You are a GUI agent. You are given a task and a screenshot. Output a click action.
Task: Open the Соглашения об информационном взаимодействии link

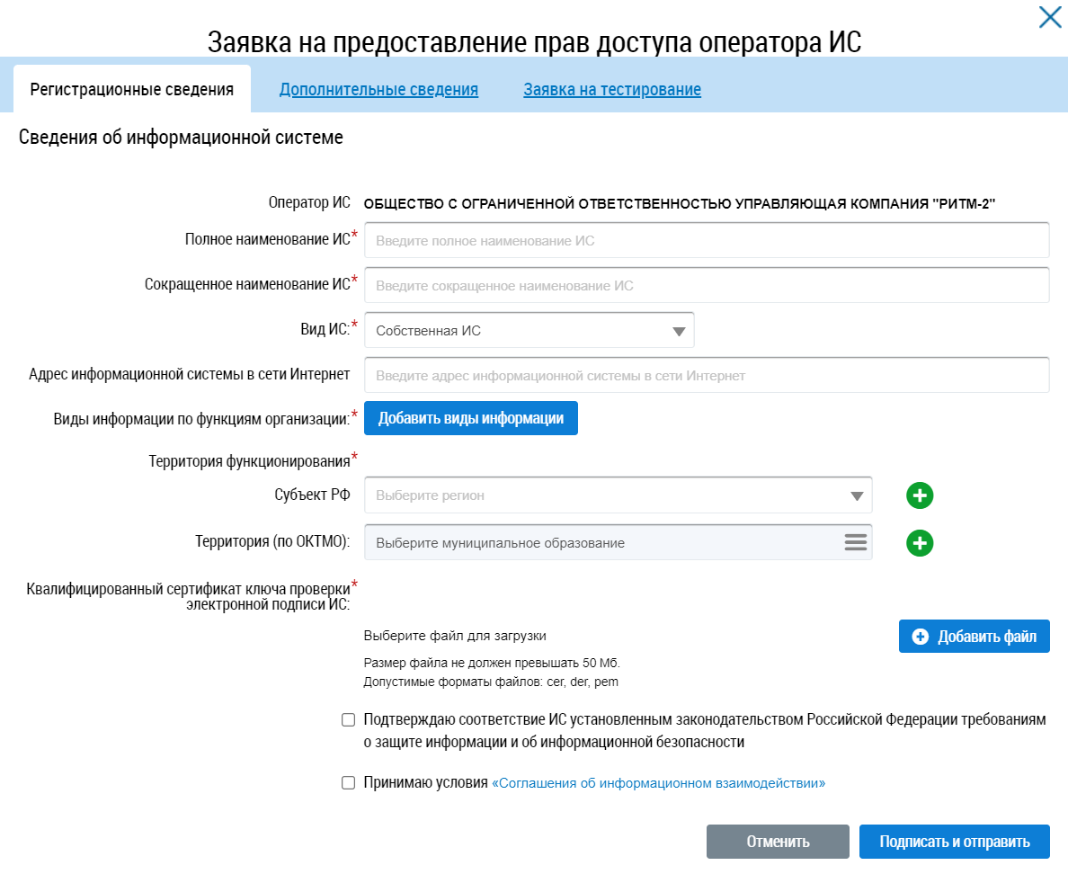(659, 783)
